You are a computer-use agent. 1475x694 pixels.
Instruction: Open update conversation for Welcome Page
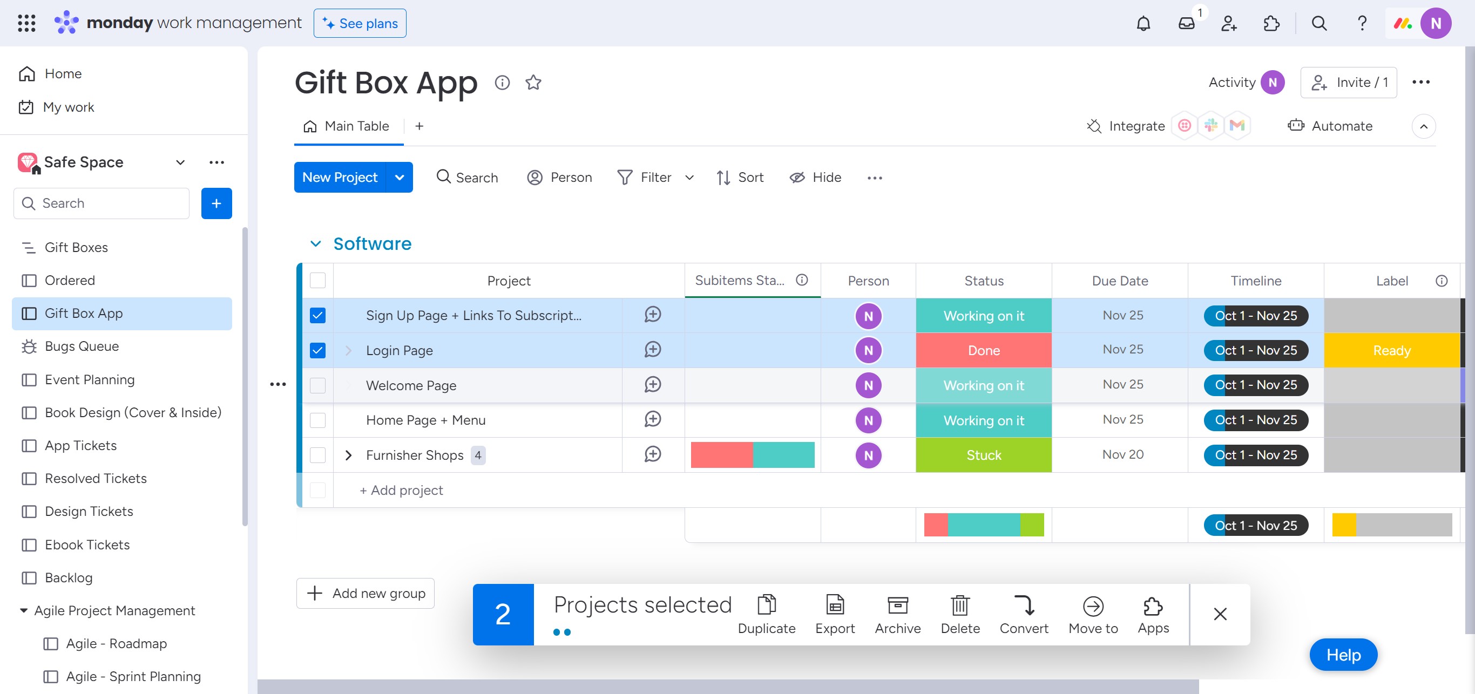653,384
